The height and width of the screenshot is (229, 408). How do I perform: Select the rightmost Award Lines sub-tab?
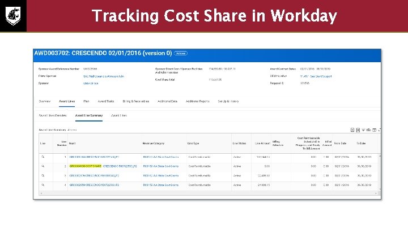[119, 115]
